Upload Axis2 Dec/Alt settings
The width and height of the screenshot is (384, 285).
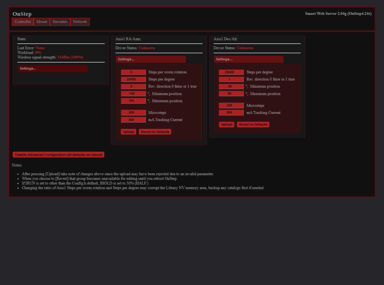227,124
